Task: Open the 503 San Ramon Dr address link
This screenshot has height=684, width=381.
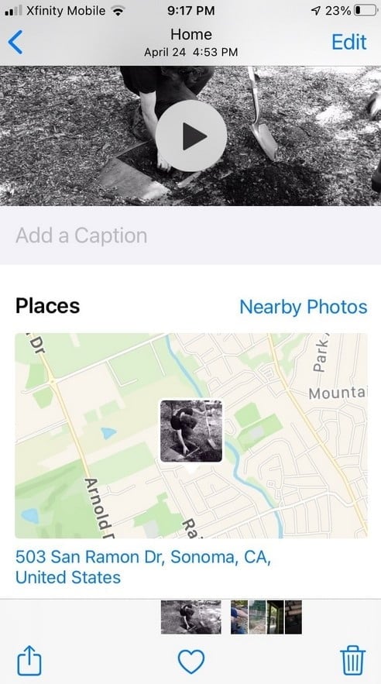Action: coord(143,567)
